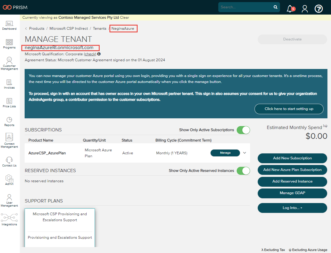Go to Microsoft CSP Indirect breadcrumb
331x253 pixels.
[69, 29]
